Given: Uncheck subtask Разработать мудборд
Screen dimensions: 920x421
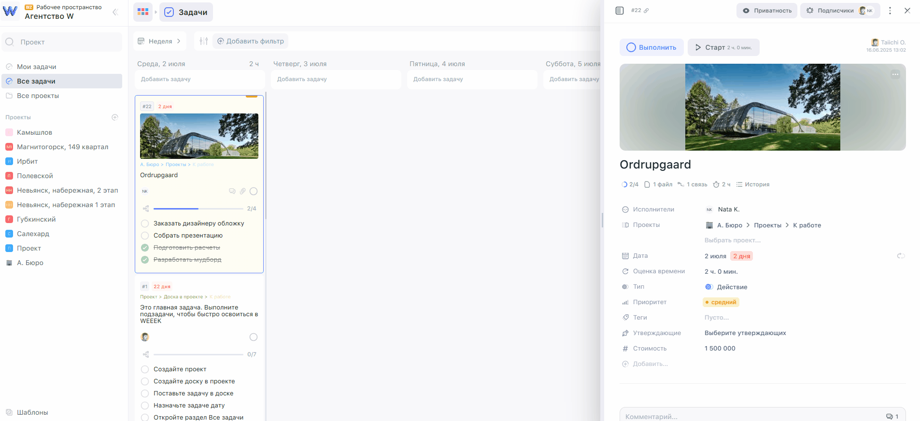Looking at the screenshot, I should [145, 260].
